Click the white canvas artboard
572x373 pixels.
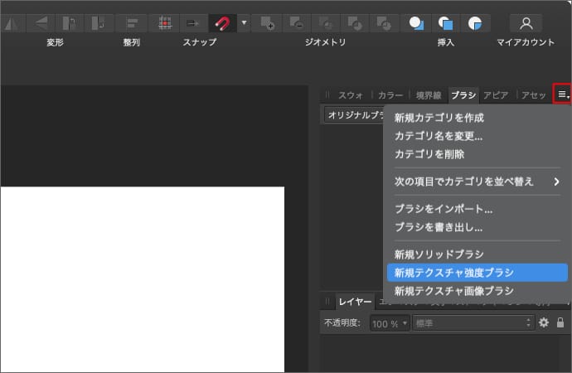(x=141, y=278)
